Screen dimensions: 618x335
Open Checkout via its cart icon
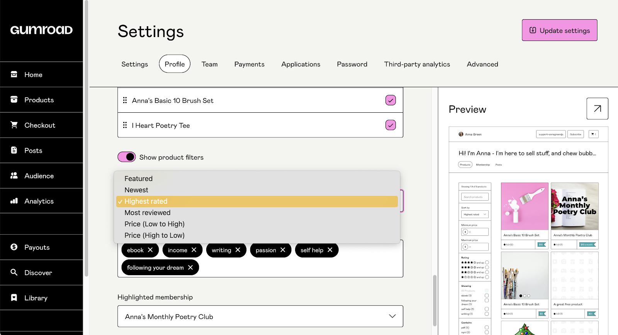[x=14, y=125]
